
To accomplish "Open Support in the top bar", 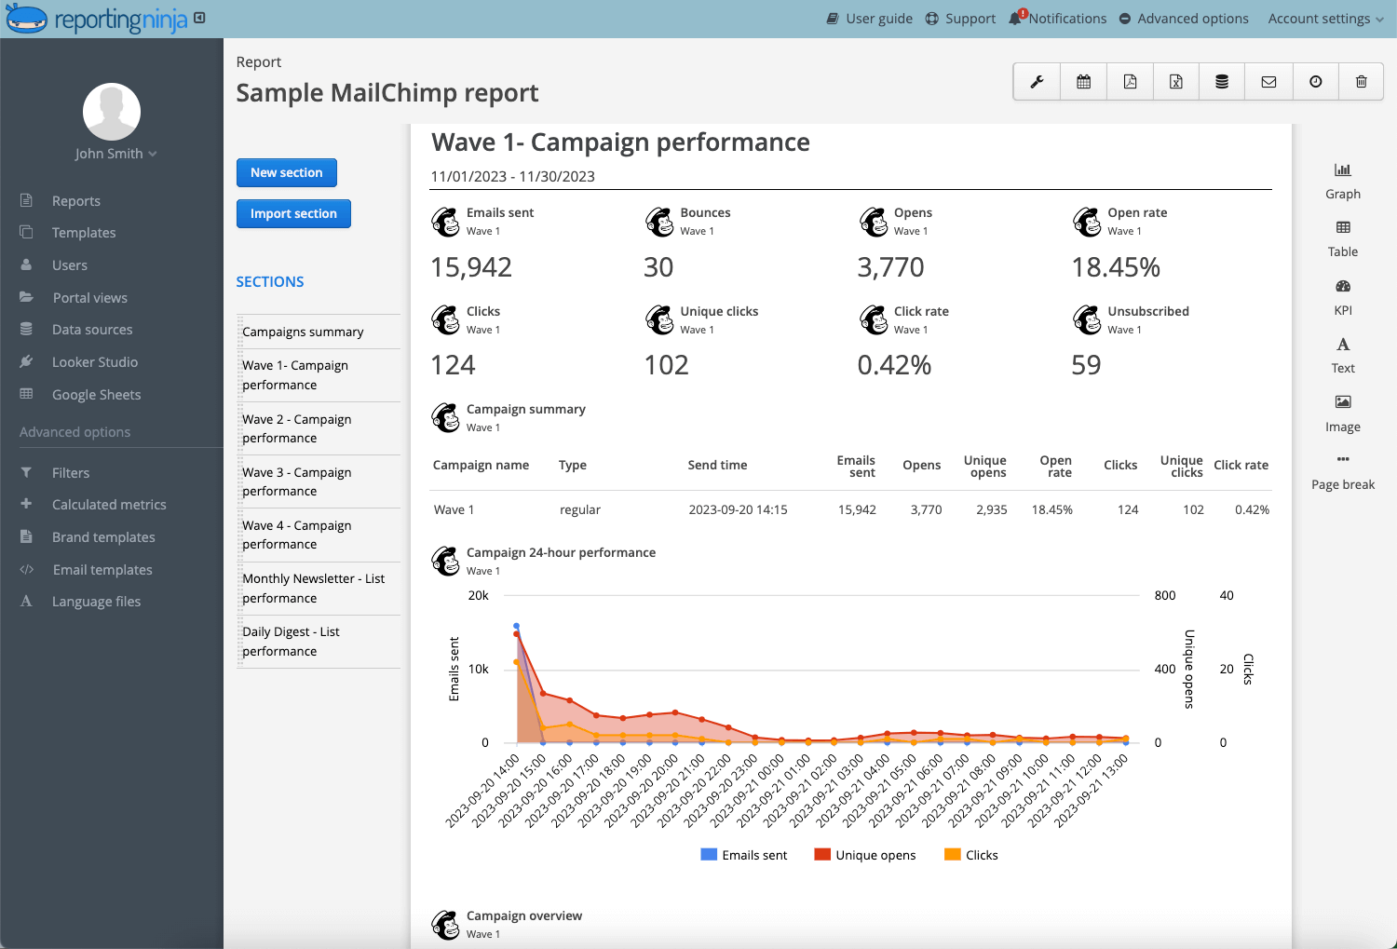I will [960, 19].
